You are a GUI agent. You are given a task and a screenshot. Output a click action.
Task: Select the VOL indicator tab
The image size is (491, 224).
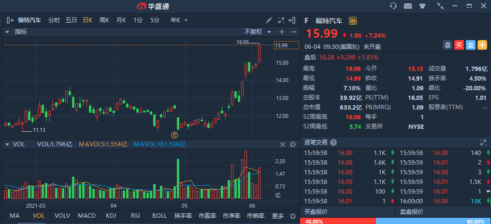pos(39,216)
